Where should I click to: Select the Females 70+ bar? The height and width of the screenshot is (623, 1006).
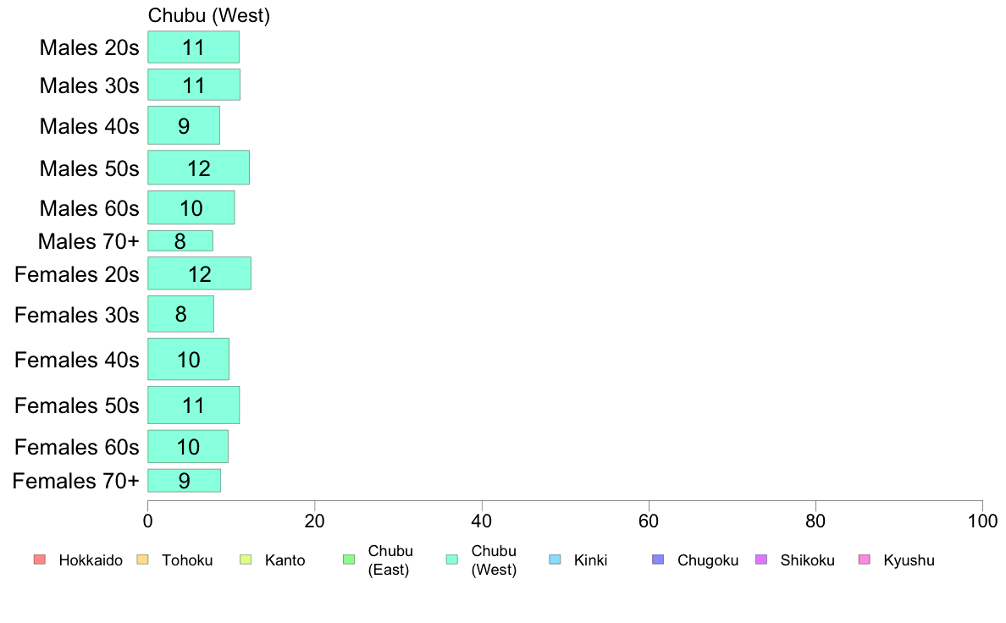point(184,481)
